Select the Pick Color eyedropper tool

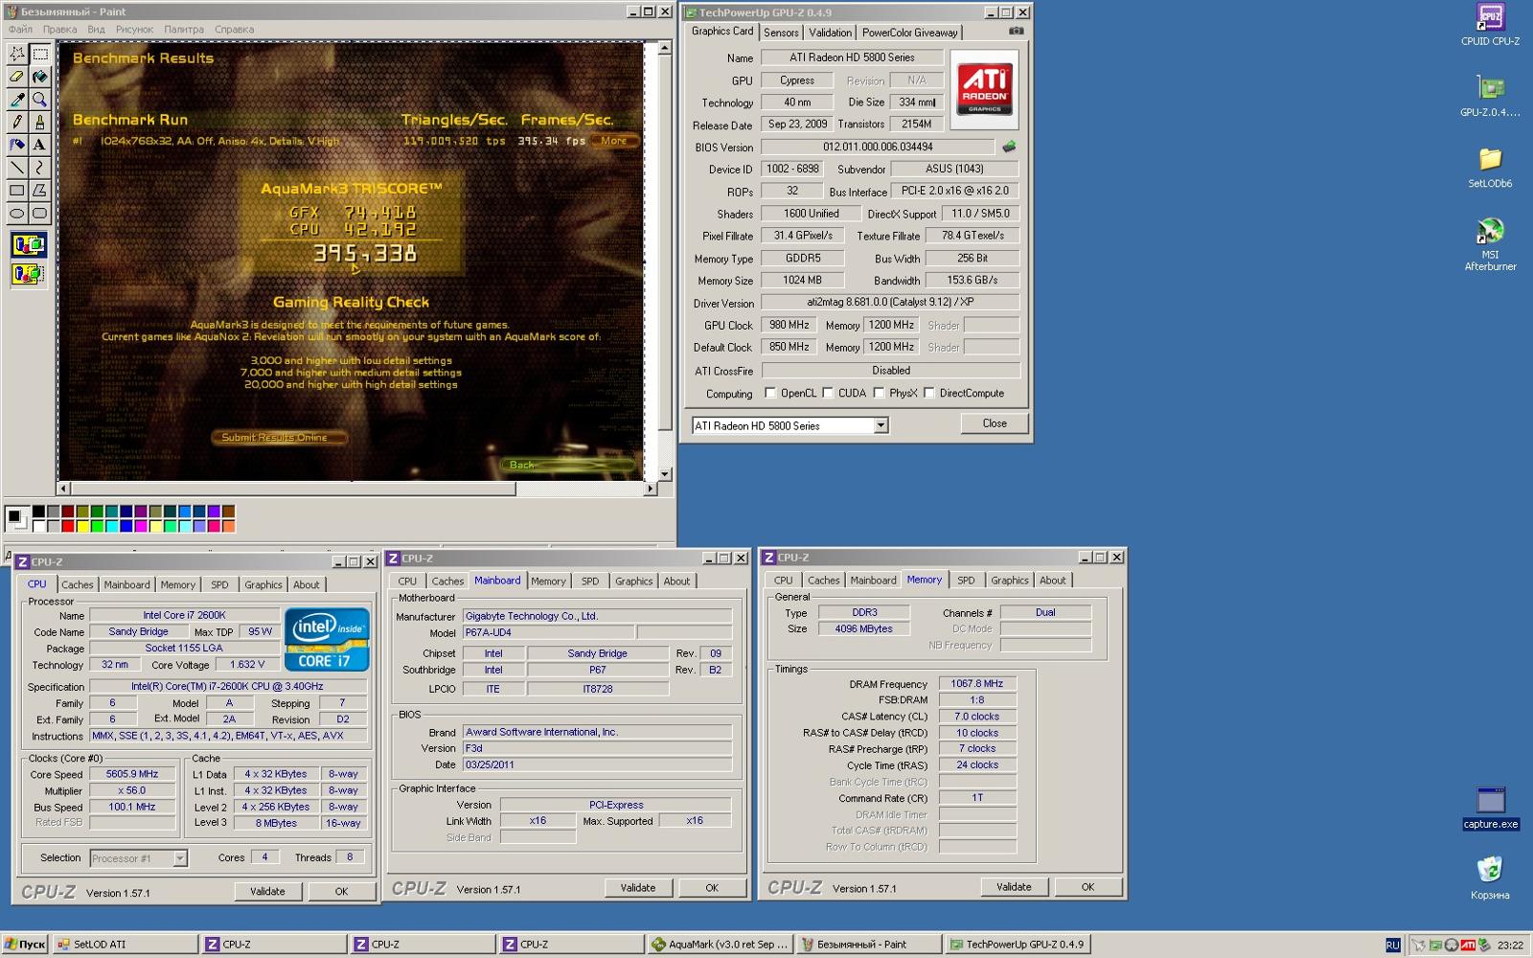[17, 100]
